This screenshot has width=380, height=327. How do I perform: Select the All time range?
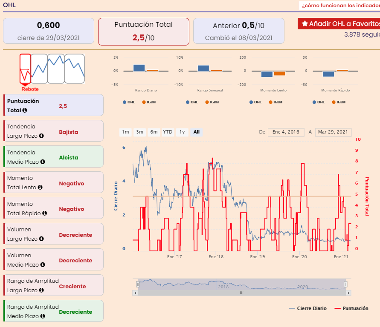pyautogui.click(x=196, y=132)
